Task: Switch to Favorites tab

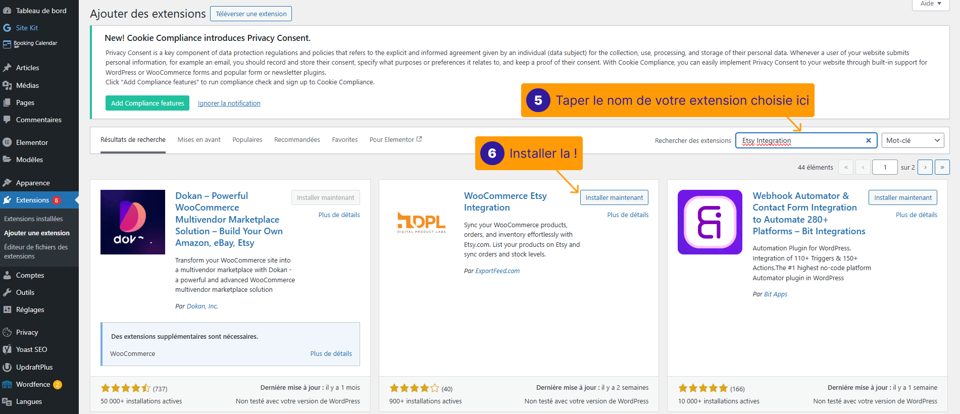Action: (345, 140)
